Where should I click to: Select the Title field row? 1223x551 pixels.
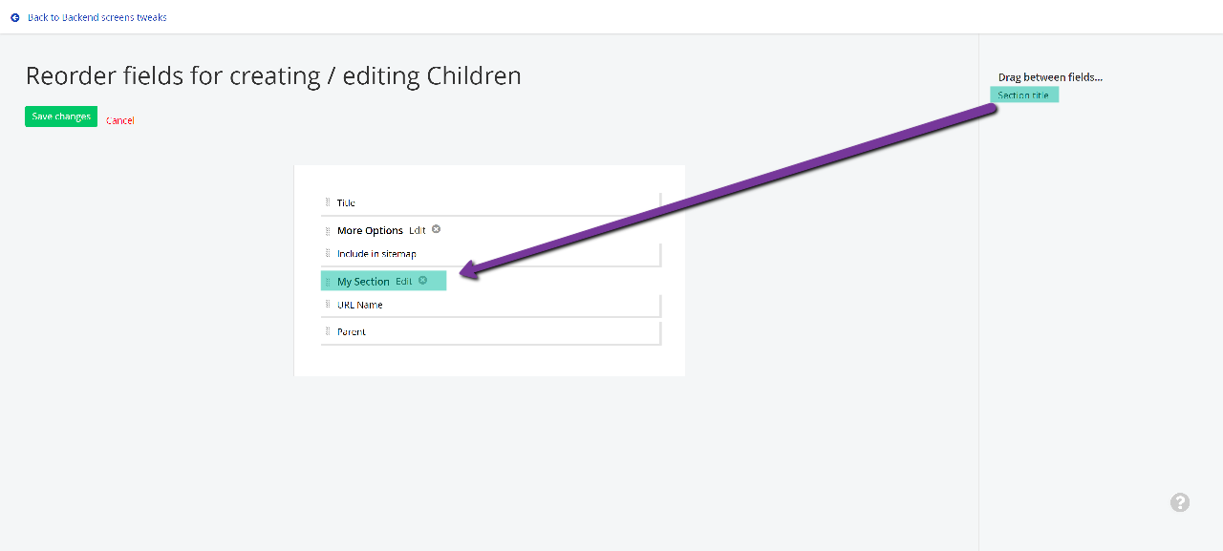tap(491, 202)
